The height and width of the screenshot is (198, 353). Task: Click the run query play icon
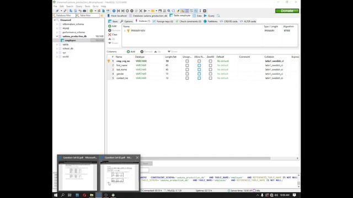[x=145, y=11]
